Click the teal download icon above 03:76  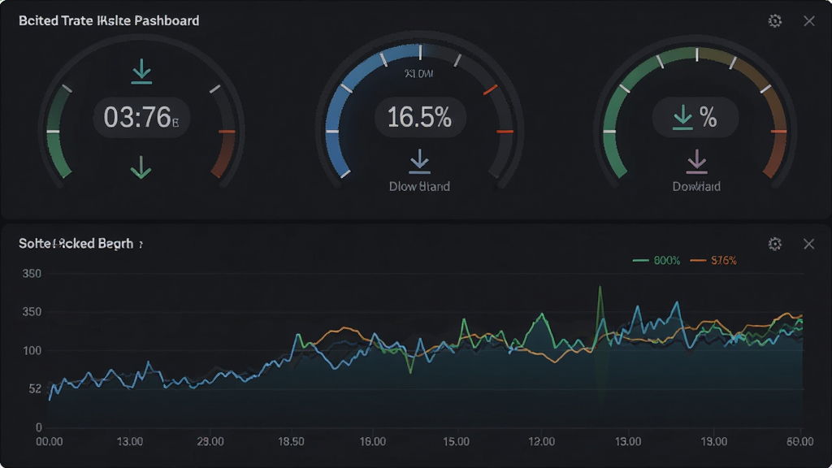click(x=141, y=71)
